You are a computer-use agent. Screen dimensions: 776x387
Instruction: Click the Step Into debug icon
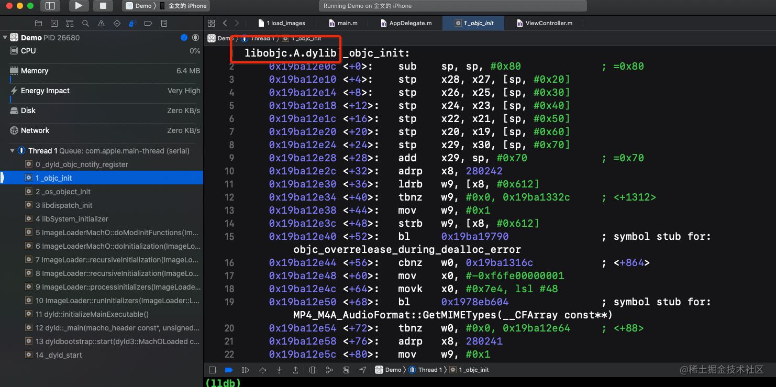279,370
